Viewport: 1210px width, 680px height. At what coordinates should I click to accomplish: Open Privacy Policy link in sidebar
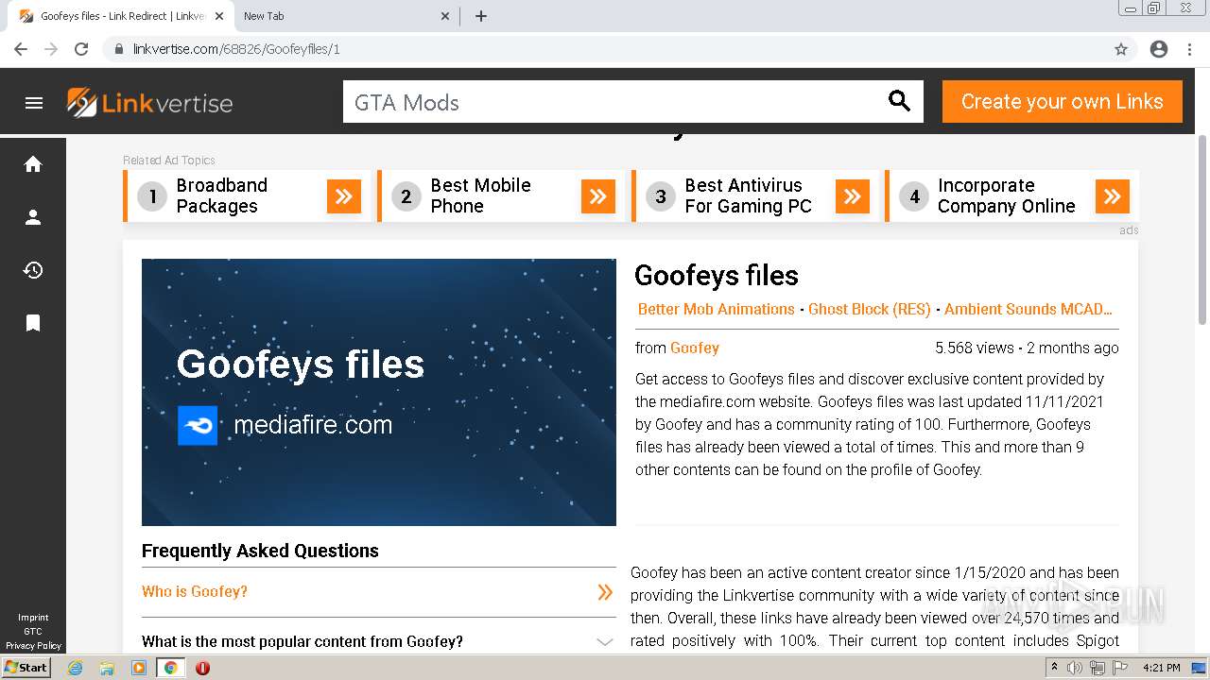[33, 646]
